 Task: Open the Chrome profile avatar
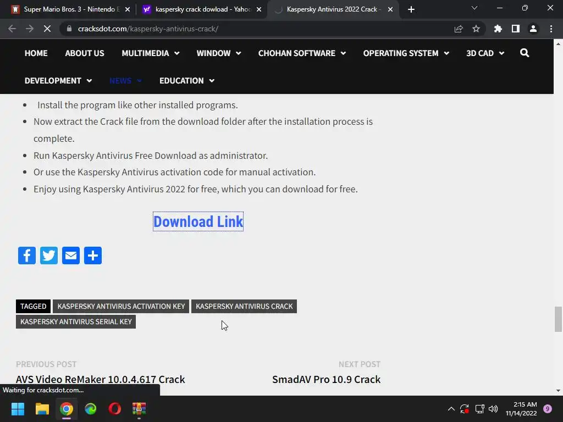click(x=533, y=29)
